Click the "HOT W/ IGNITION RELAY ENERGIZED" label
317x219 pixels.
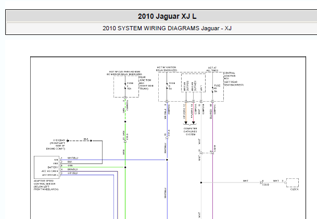tap(167, 69)
